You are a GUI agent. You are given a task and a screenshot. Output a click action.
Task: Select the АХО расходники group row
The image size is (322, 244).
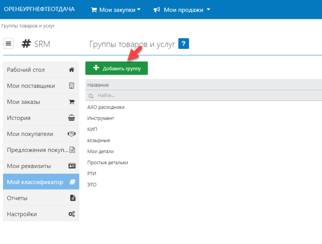(106, 107)
